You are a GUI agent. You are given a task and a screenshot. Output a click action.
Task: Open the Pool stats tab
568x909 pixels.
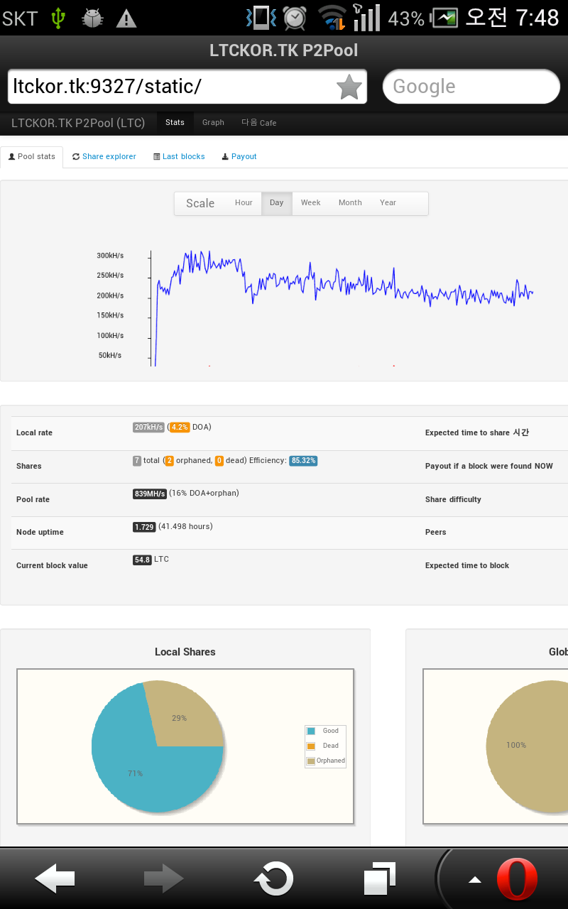[32, 156]
